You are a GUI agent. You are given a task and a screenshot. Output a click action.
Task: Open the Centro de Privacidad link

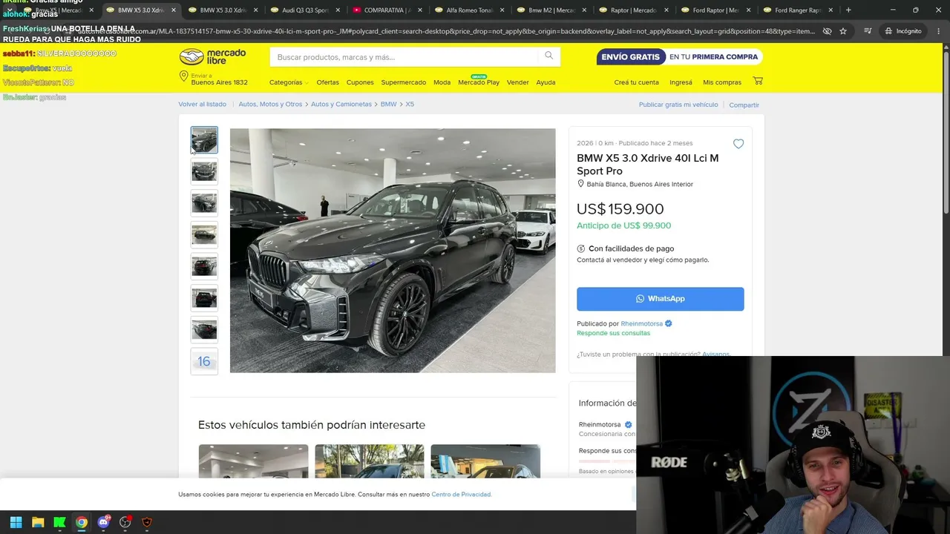pyautogui.click(x=461, y=495)
